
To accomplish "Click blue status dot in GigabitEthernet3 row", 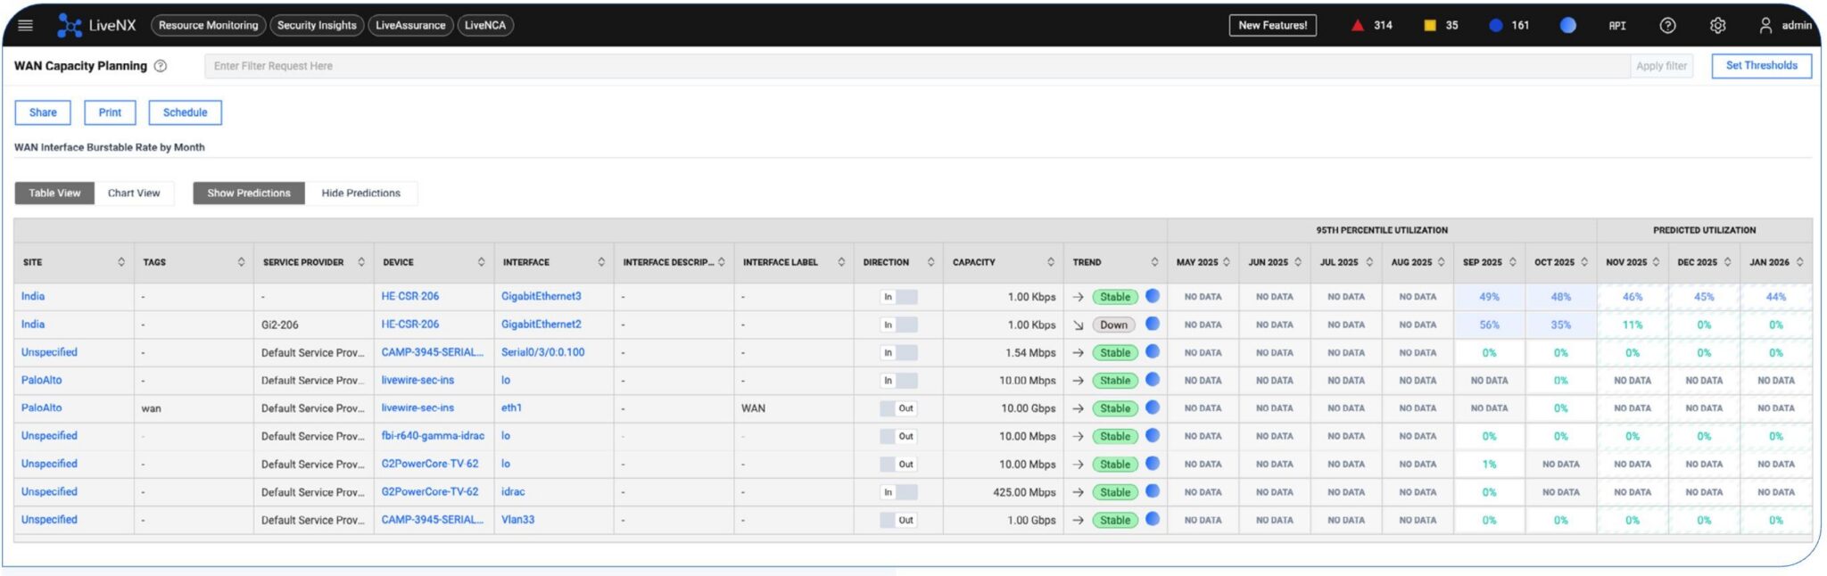I will coord(1153,296).
